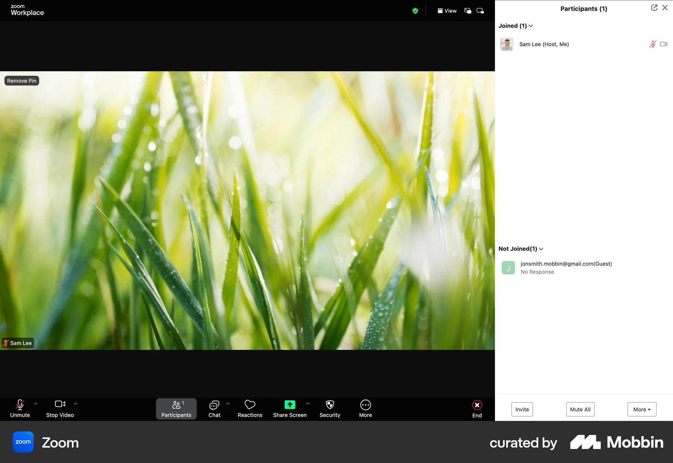Click the Invite button
Image resolution: width=673 pixels, height=463 pixels.
click(x=522, y=409)
